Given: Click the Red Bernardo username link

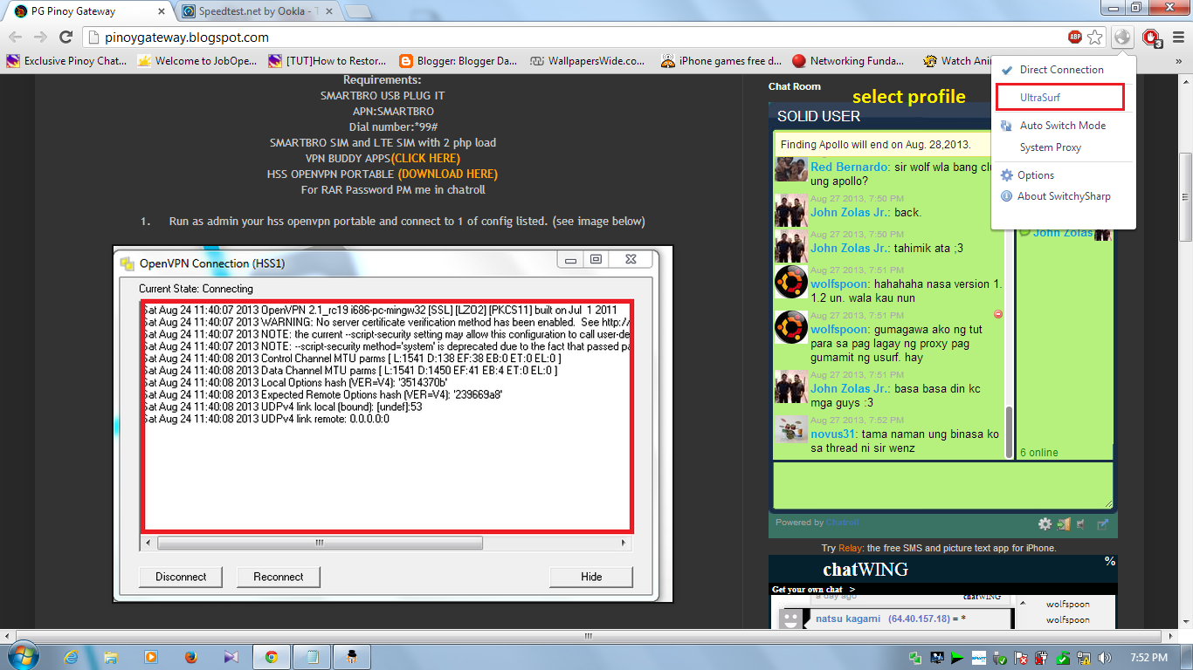Looking at the screenshot, I should pos(850,167).
